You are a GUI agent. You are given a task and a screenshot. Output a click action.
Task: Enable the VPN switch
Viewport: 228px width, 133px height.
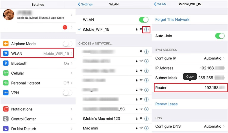[67, 93]
